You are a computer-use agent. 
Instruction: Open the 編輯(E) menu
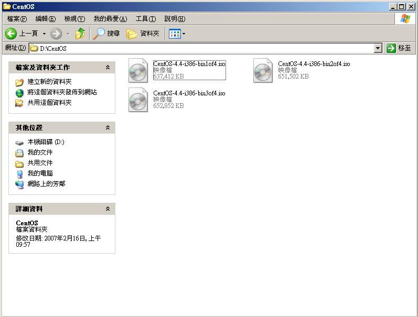click(45, 19)
